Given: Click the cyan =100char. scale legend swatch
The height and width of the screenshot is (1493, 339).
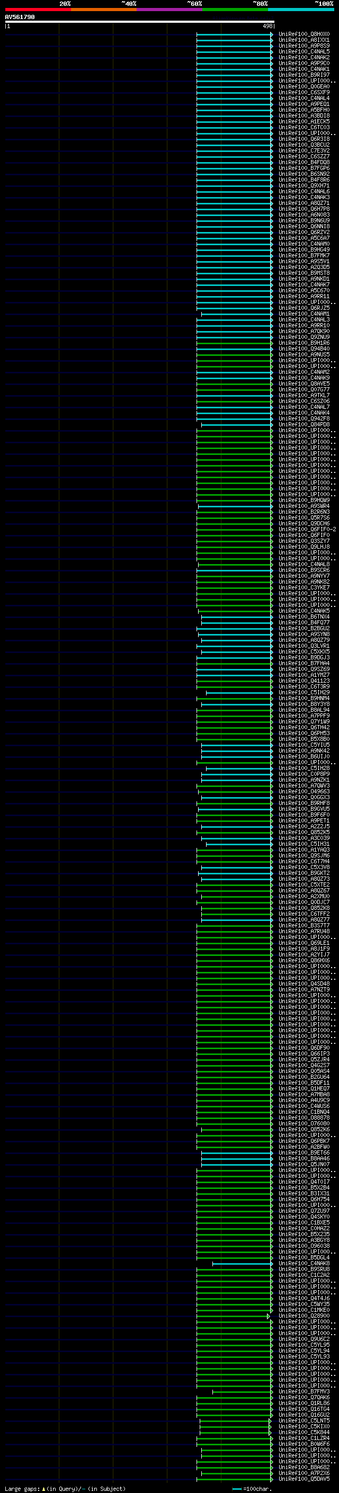Looking at the screenshot, I should coord(236,1488).
